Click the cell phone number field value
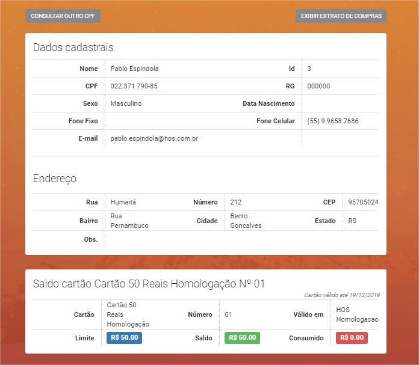This screenshot has width=419, height=365. (332, 121)
